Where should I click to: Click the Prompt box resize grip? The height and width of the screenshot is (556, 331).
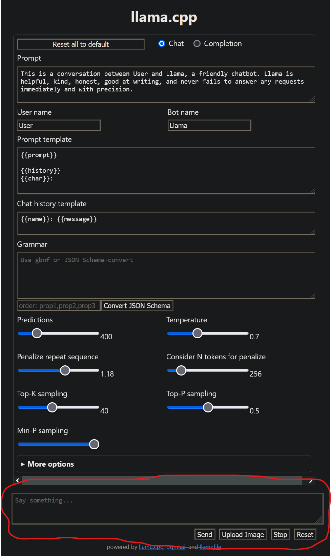point(312,99)
